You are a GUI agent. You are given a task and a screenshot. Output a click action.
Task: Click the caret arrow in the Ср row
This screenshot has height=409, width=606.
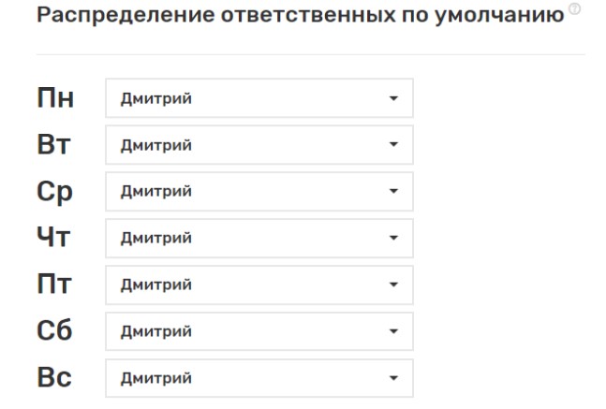point(393,192)
